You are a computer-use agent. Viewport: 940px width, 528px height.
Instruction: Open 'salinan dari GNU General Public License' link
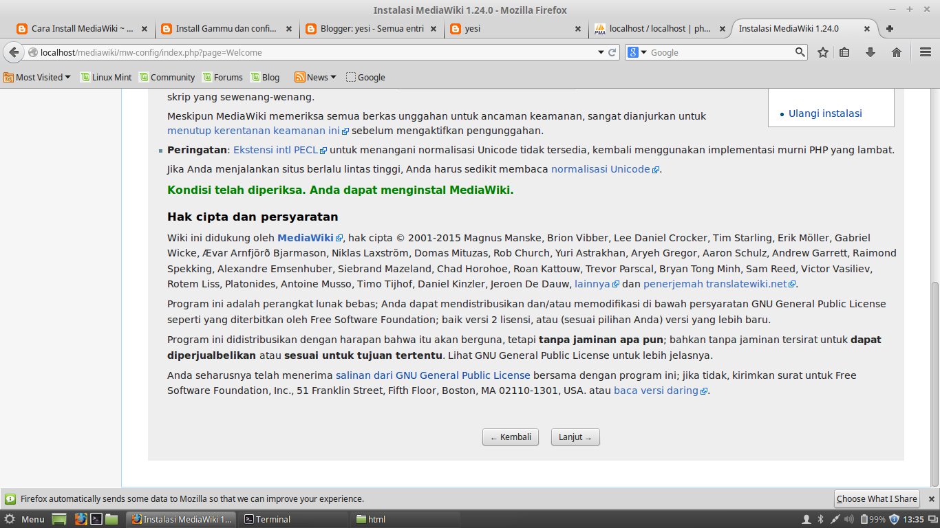coord(433,375)
